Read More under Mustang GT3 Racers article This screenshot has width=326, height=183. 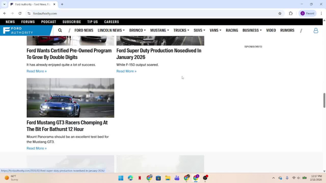point(37,148)
